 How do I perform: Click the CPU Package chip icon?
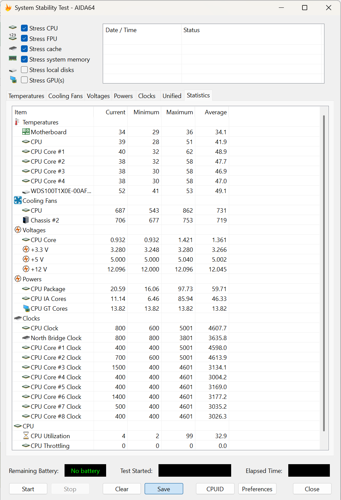point(26,289)
